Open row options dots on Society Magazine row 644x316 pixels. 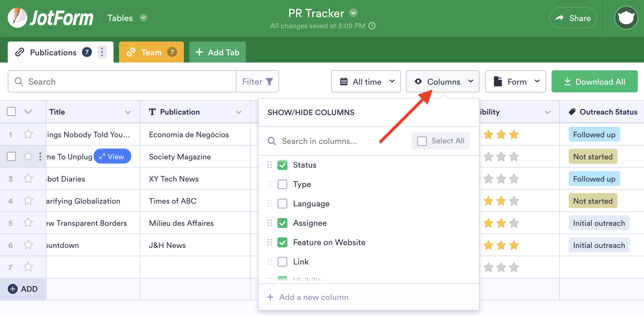click(40, 156)
